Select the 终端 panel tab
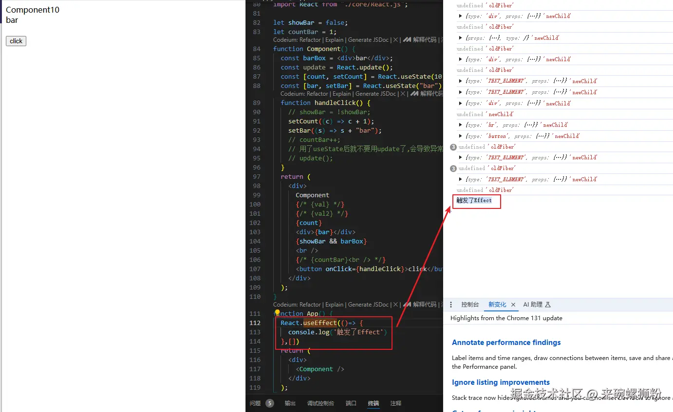Screen dimensions: 673x412 click(374, 403)
